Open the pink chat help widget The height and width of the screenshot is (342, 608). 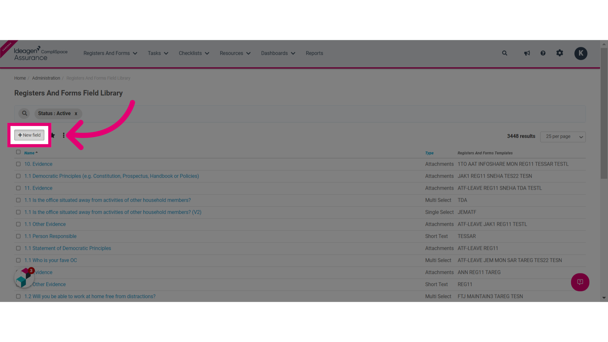click(x=580, y=282)
